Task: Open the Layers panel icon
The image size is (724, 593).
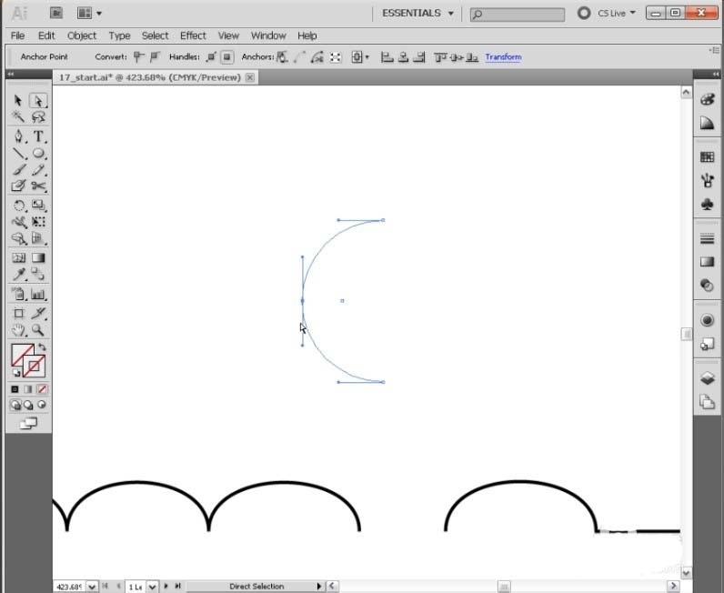Action: 707,379
